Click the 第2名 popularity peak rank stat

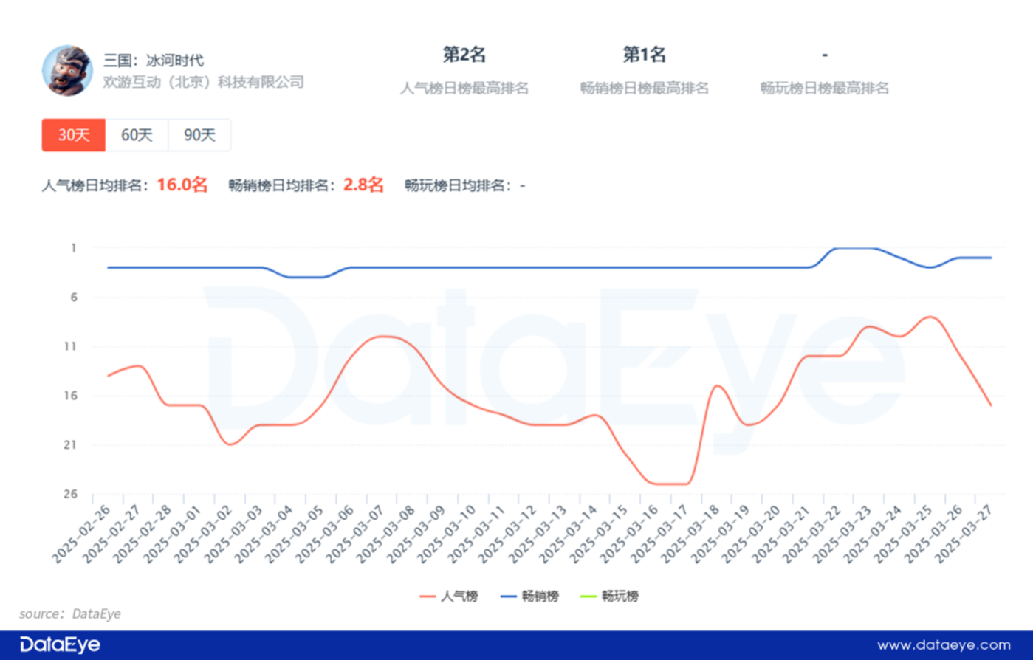[464, 55]
